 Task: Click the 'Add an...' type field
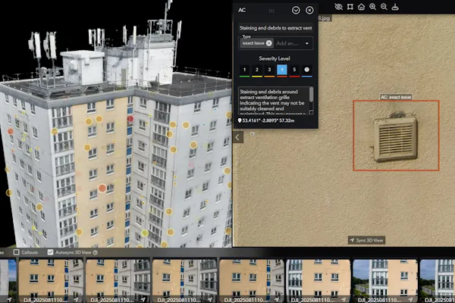287,43
